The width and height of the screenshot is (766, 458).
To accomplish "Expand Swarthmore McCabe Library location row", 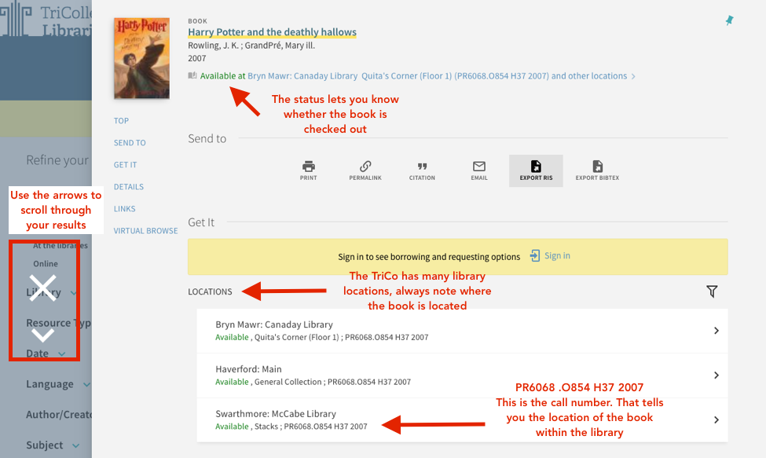I will click(x=462, y=420).
